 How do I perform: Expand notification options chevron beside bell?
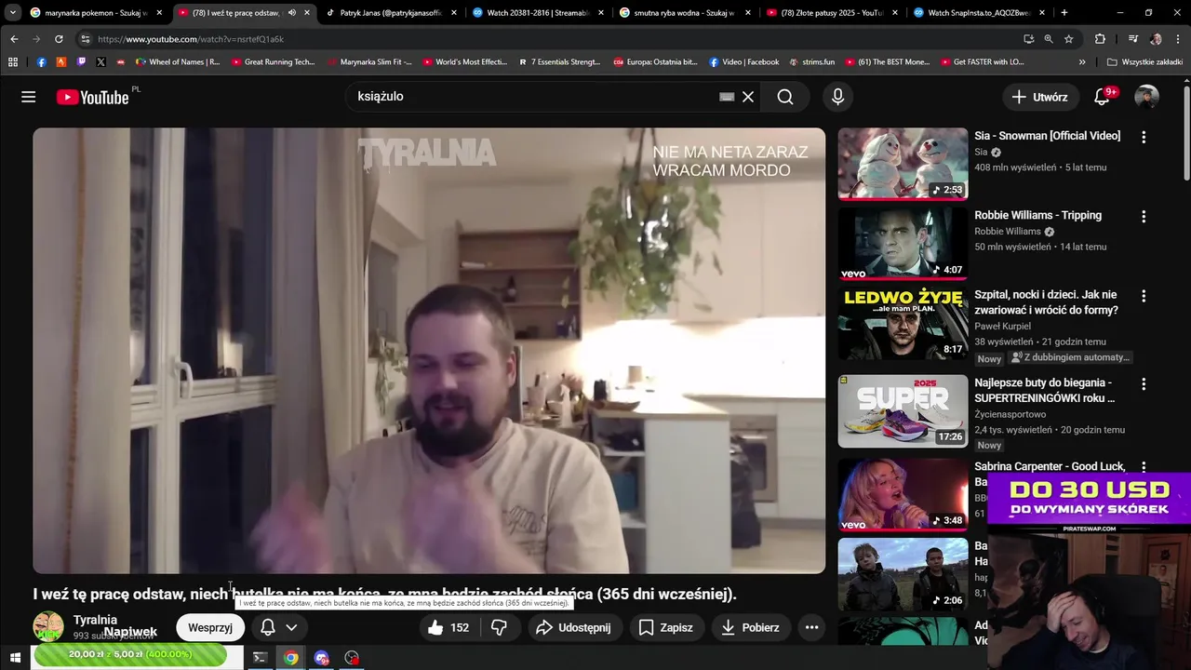291,628
